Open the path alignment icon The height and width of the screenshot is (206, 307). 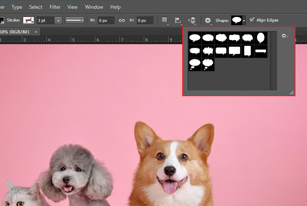click(178, 20)
